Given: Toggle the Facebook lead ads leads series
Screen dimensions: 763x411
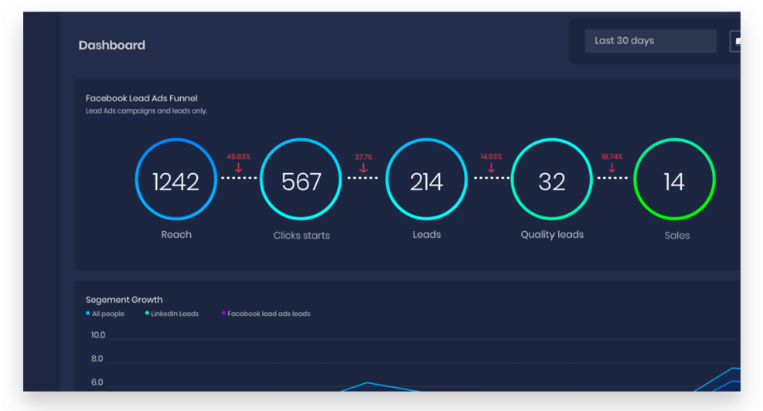Looking at the screenshot, I should [x=268, y=314].
